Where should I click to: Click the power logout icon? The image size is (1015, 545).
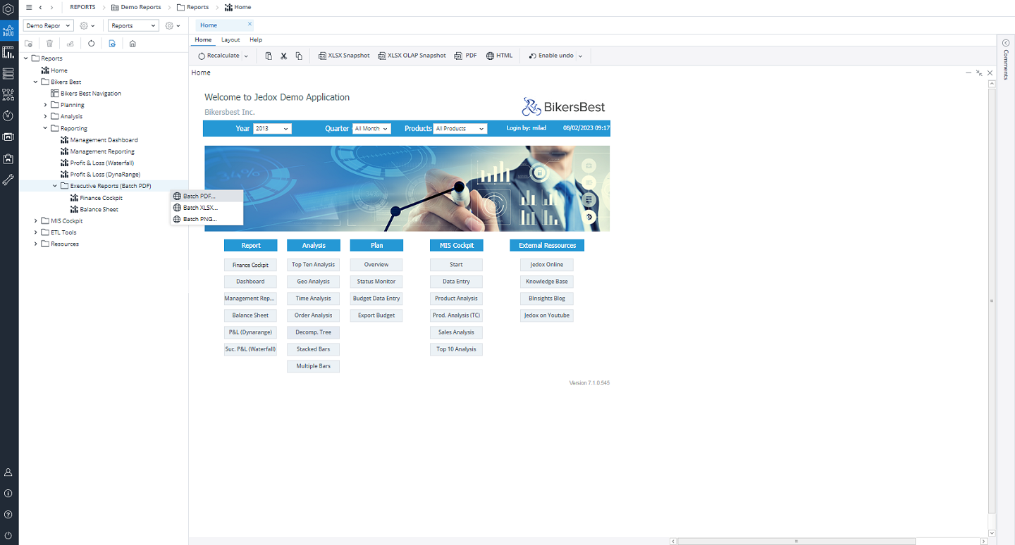click(x=8, y=536)
